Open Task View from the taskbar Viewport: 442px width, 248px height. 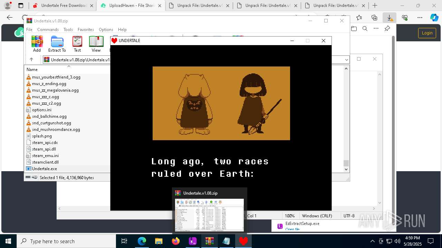[x=124, y=241]
